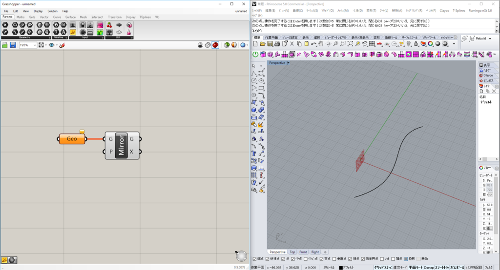This screenshot has width=500, height=270.
Task: Click green power icon in T-Splines toolbar
Action: click(255, 55)
